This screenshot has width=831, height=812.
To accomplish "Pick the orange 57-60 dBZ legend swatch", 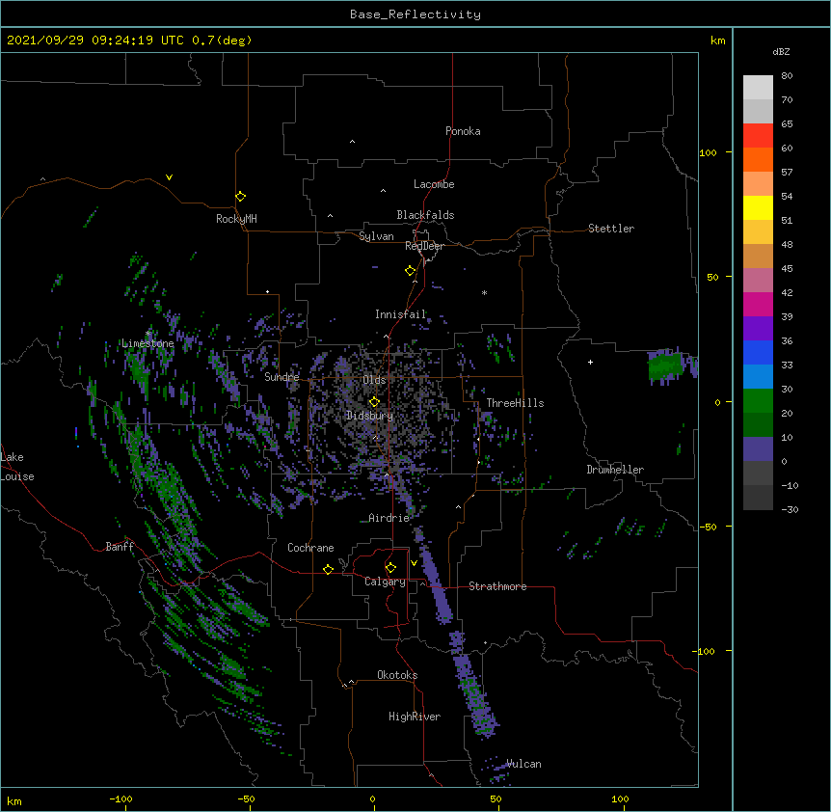I will (758, 159).
